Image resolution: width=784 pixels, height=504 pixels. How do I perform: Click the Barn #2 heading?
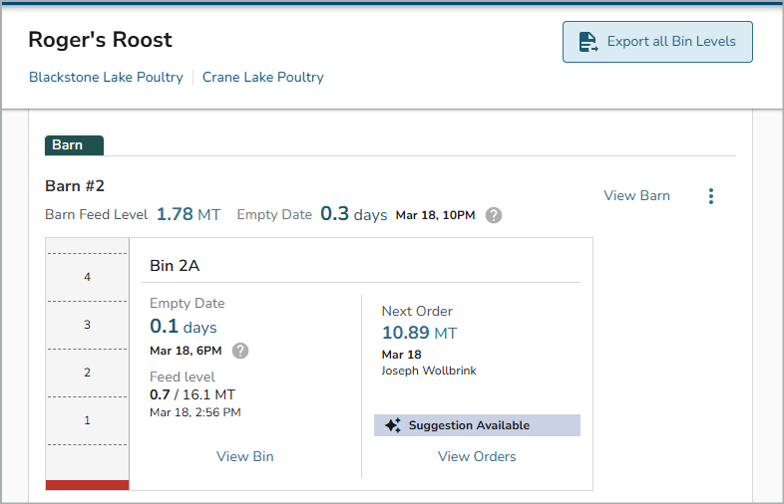75,186
